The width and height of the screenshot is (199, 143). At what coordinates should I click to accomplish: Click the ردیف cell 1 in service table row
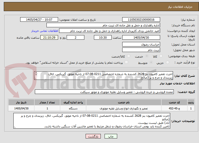tap(191, 108)
